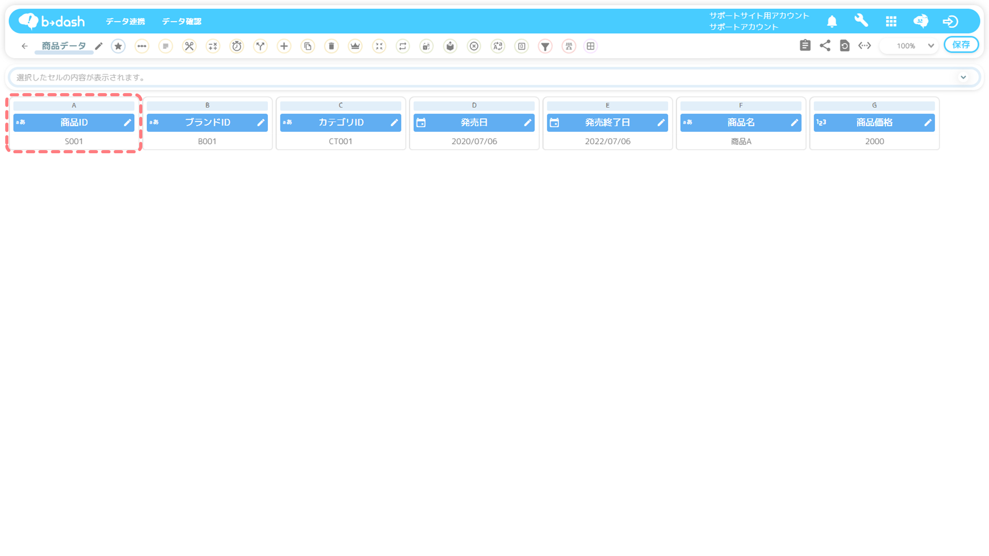Click the crown ranking toolbar icon
This screenshot has width=989, height=556.
click(355, 46)
